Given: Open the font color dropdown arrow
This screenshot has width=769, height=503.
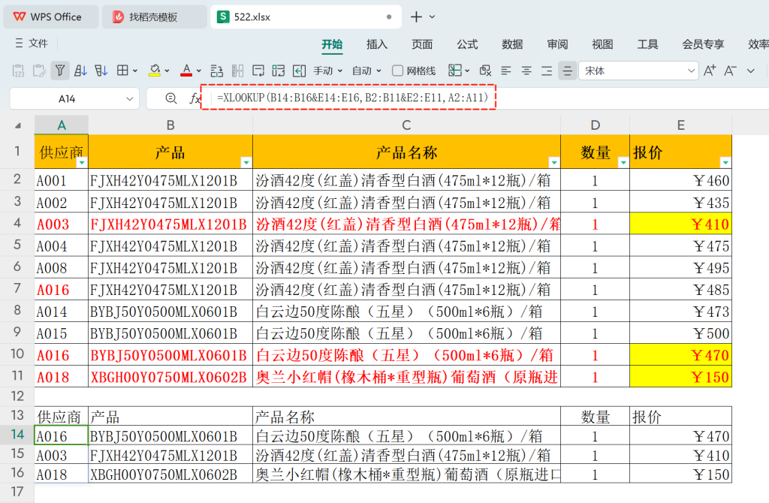Looking at the screenshot, I should [x=198, y=71].
